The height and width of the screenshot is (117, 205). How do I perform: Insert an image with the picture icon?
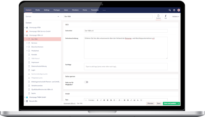134,100
